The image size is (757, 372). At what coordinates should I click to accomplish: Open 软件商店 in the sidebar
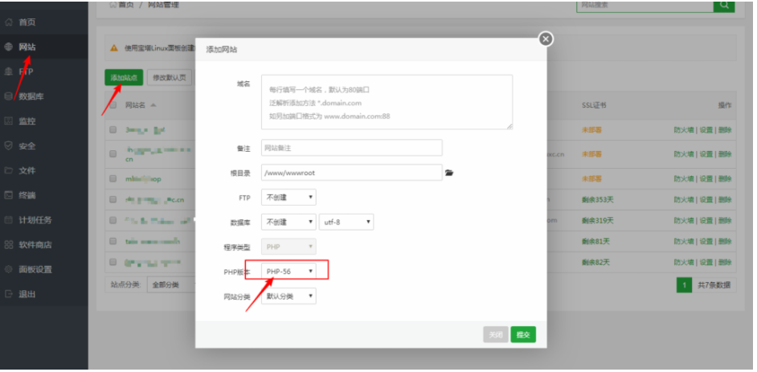click(35, 244)
